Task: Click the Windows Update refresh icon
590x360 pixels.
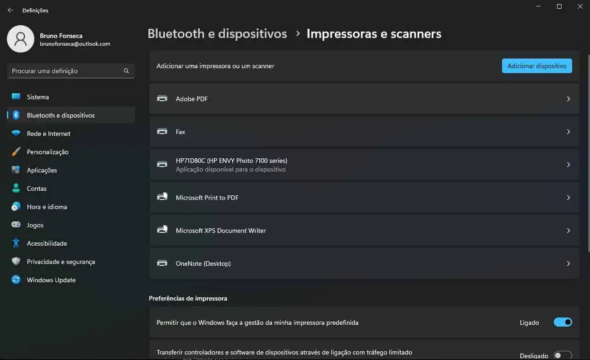Action: coord(16,280)
